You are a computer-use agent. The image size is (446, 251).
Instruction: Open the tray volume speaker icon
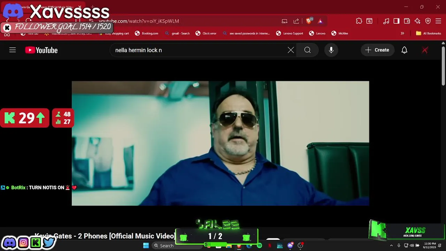412,246
